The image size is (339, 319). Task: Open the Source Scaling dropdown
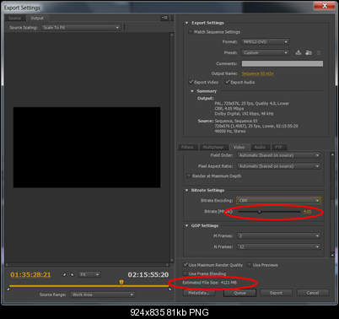click(81, 28)
